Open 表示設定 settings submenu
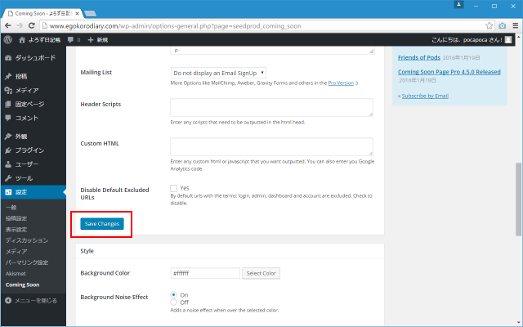Viewport: 523px width, 327px height. pyautogui.click(x=16, y=230)
